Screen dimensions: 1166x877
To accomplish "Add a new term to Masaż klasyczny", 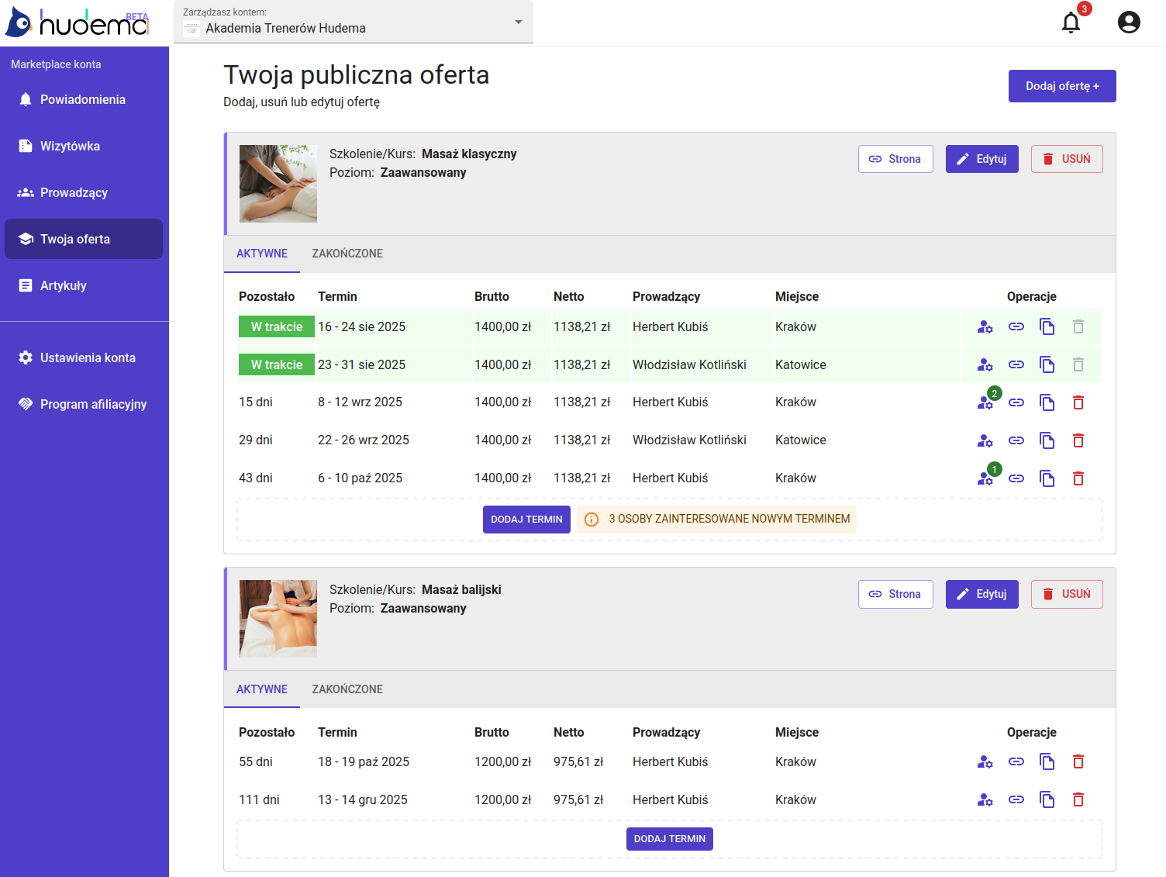I will pos(526,520).
